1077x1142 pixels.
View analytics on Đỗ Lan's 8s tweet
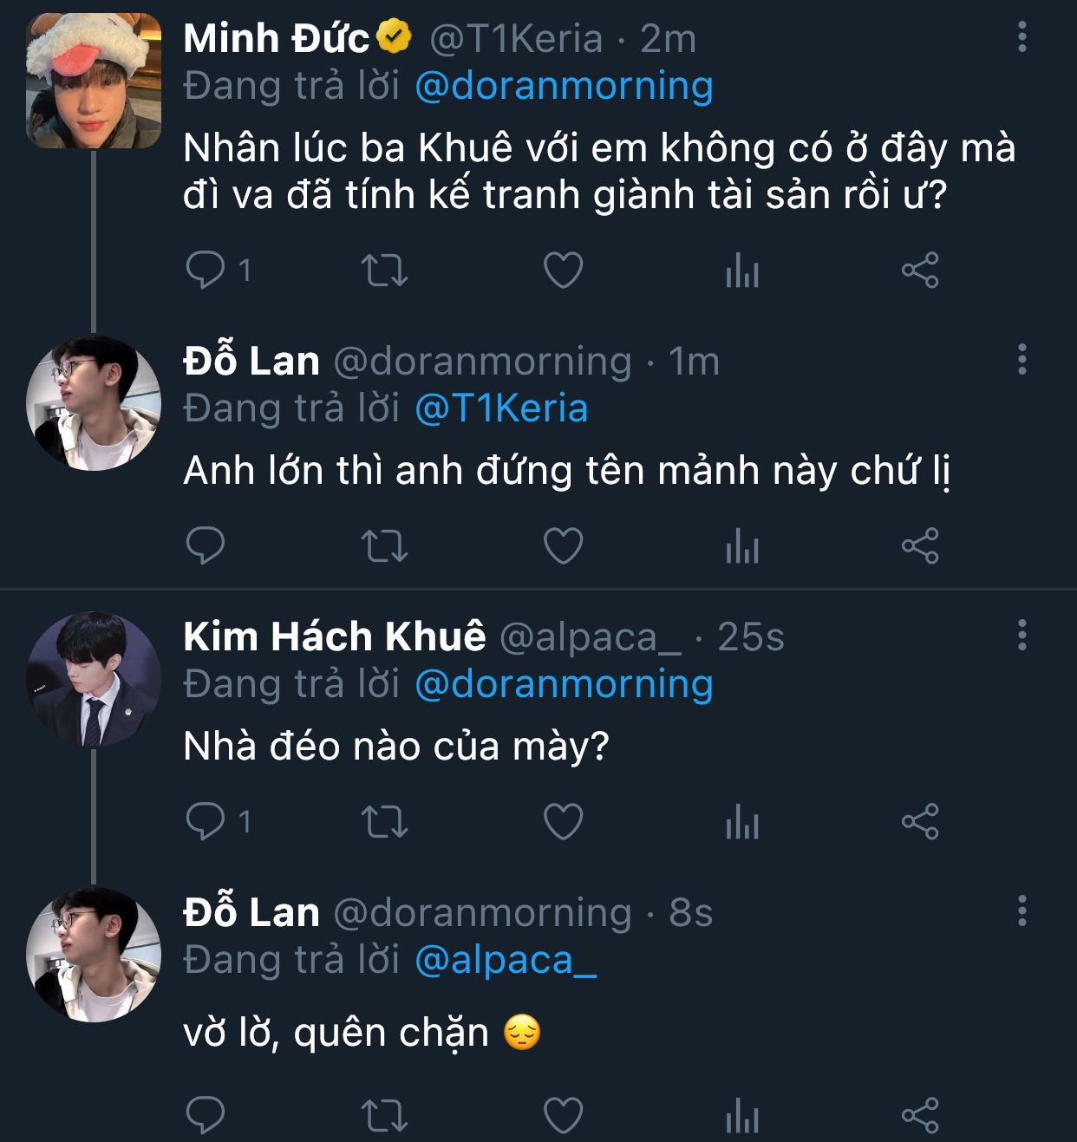742,1115
